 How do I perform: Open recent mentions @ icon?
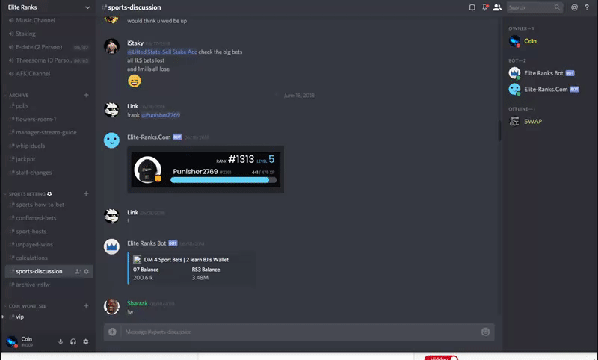574,7
